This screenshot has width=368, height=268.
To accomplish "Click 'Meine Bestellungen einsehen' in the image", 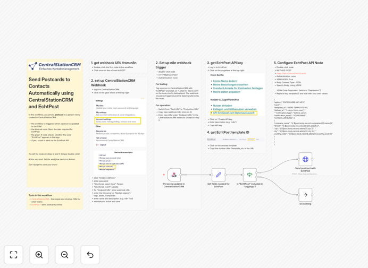I will click(x=230, y=84).
